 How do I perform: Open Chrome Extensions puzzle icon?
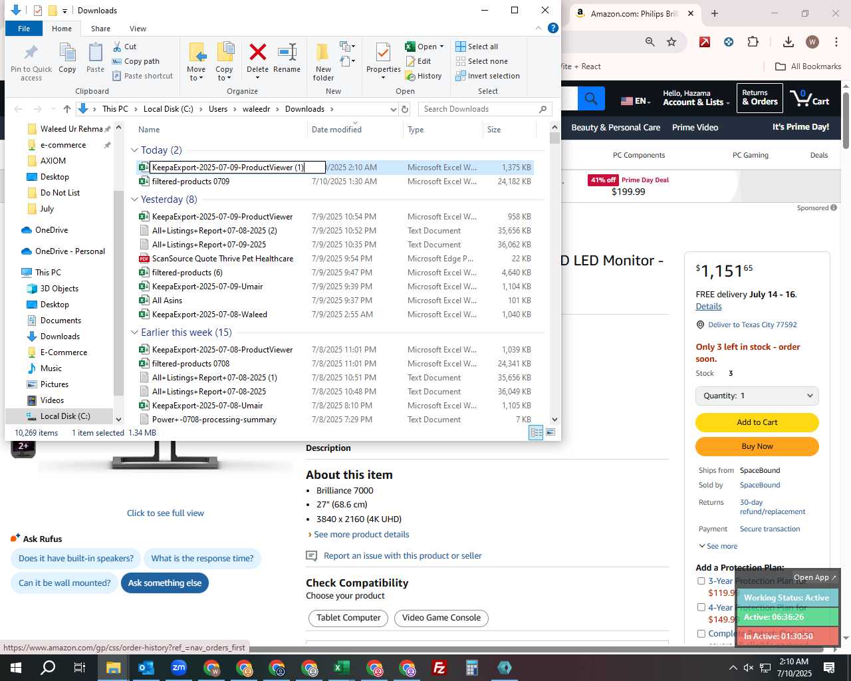[x=753, y=42]
